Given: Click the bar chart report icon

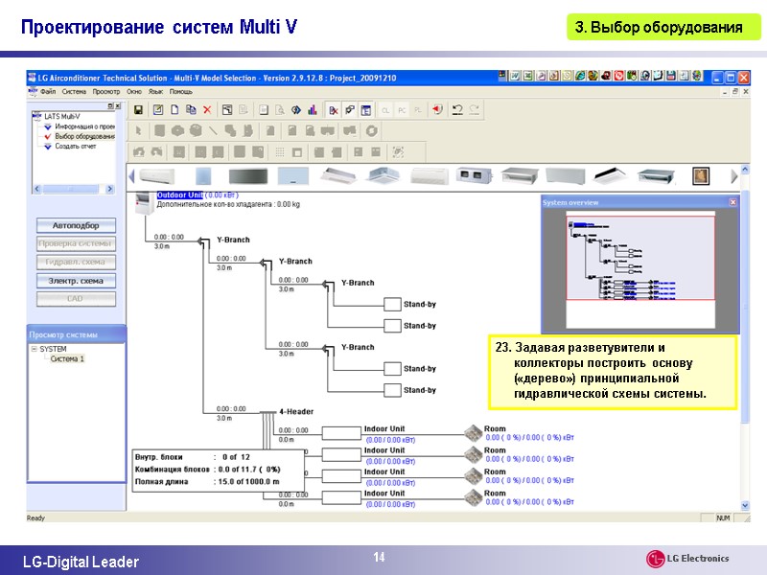Looking at the screenshot, I should point(313,110).
